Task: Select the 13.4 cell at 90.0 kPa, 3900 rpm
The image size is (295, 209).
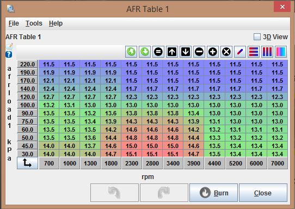Action: [x=194, y=113]
